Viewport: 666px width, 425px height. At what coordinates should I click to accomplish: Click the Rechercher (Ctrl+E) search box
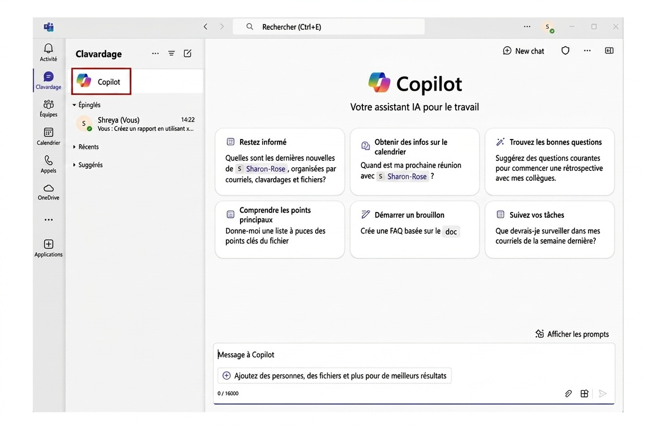pyautogui.click(x=329, y=27)
